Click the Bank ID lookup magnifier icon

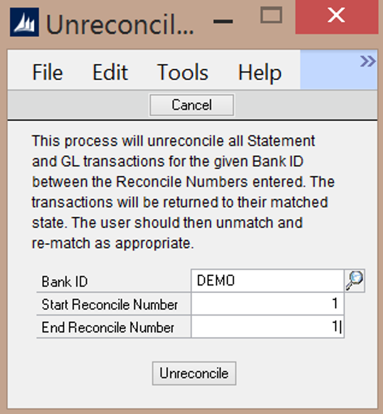355,282
